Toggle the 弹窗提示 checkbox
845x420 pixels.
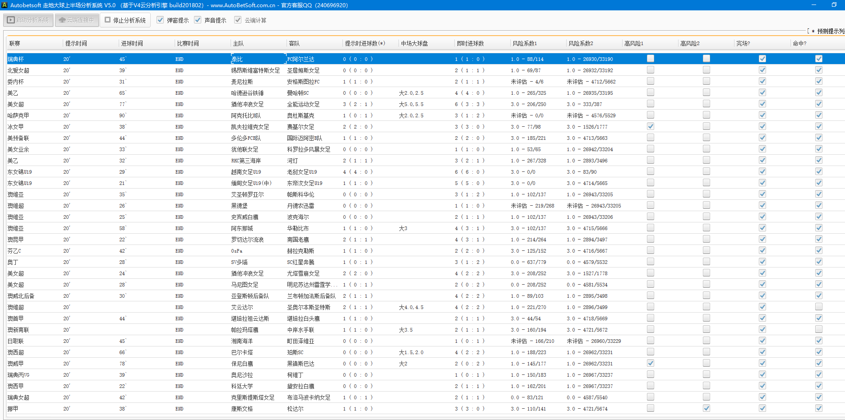[x=160, y=20]
